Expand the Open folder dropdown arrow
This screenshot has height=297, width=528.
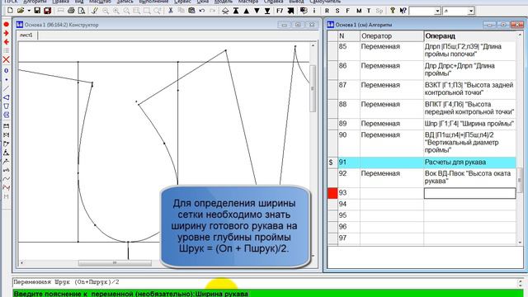(x=29, y=11)
